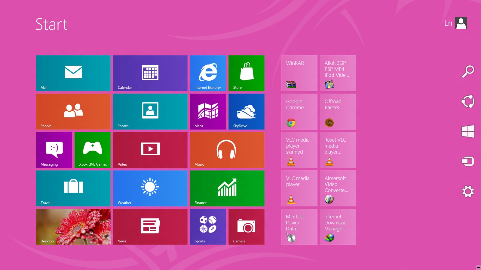Click the Start charm Windows logo

(468, 131)
